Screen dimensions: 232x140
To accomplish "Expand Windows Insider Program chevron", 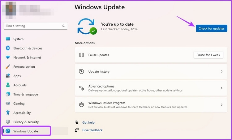I will 221,105.
